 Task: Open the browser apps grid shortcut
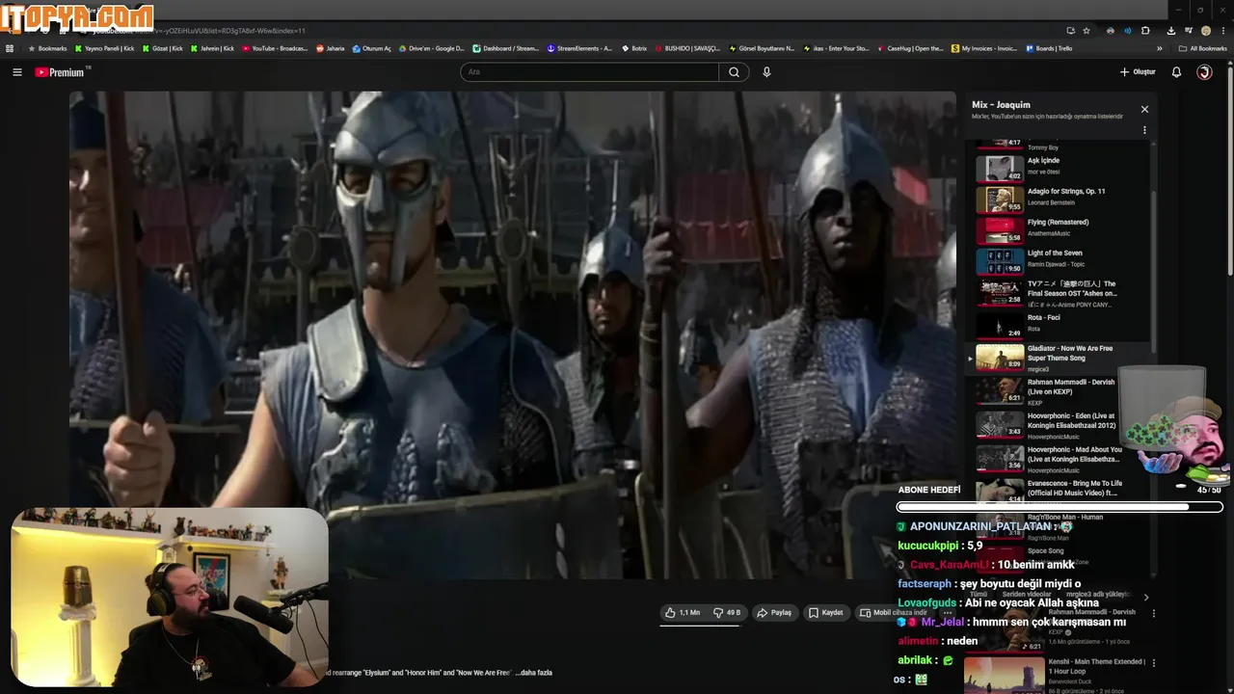[x=10, y=48]
